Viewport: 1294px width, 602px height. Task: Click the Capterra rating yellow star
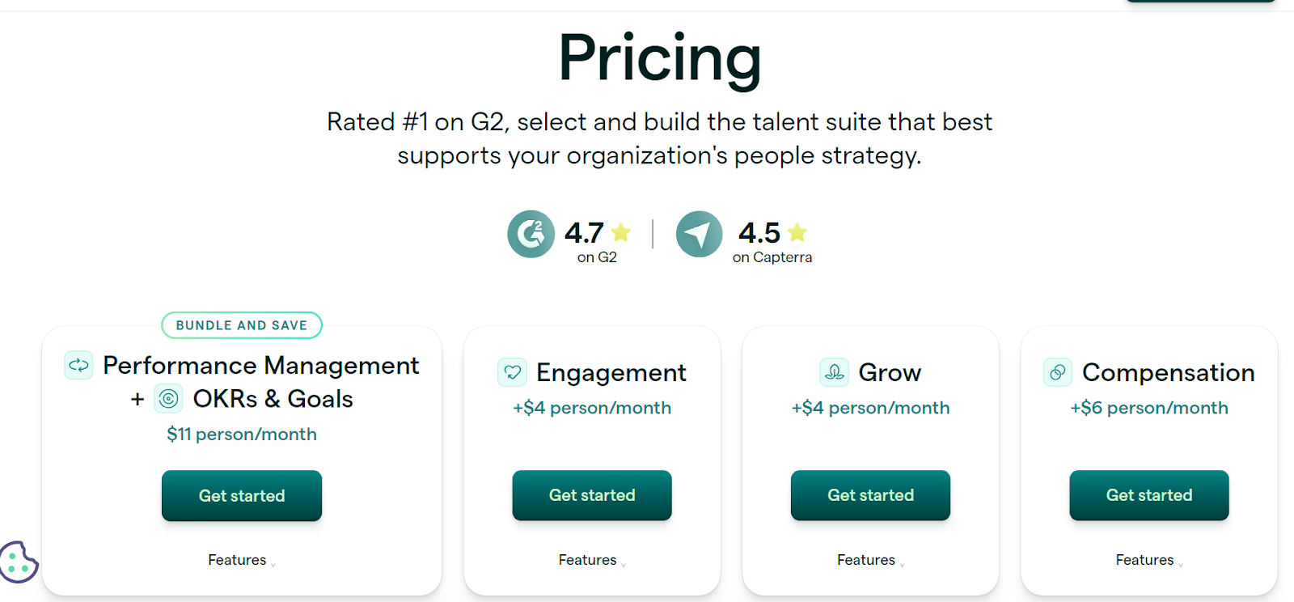[x=797, y=233]
